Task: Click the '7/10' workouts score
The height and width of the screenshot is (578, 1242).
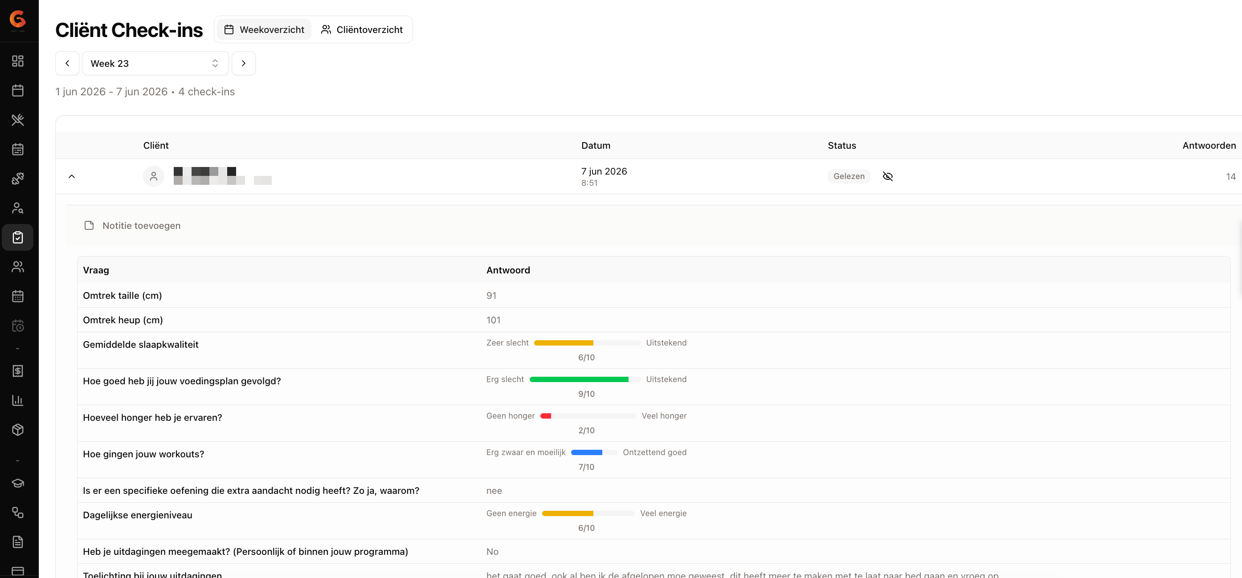Action: 586,467
